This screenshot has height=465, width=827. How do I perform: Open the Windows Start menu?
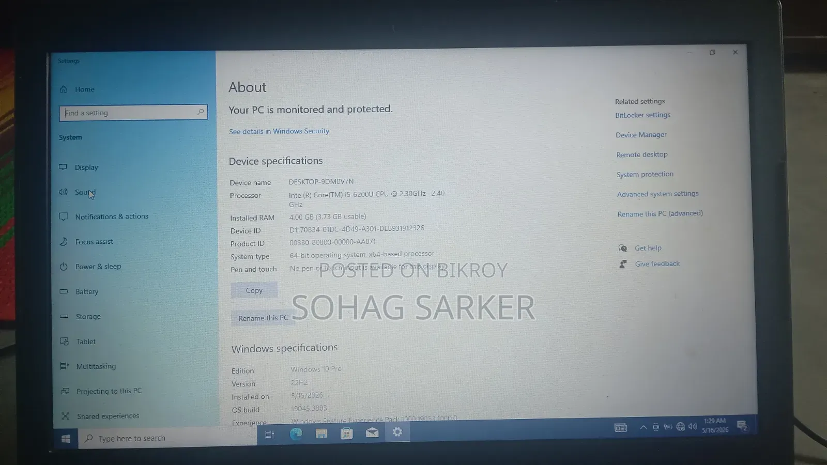[x=66, y=439]
